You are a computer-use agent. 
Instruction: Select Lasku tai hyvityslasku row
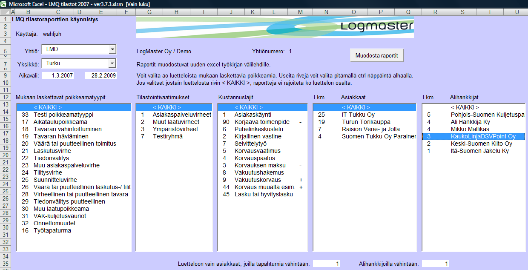tap(262, 195)
